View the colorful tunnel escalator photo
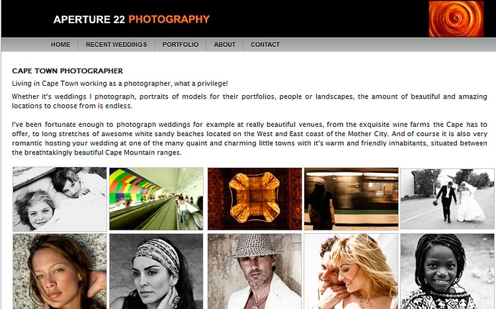 (156, 199)
